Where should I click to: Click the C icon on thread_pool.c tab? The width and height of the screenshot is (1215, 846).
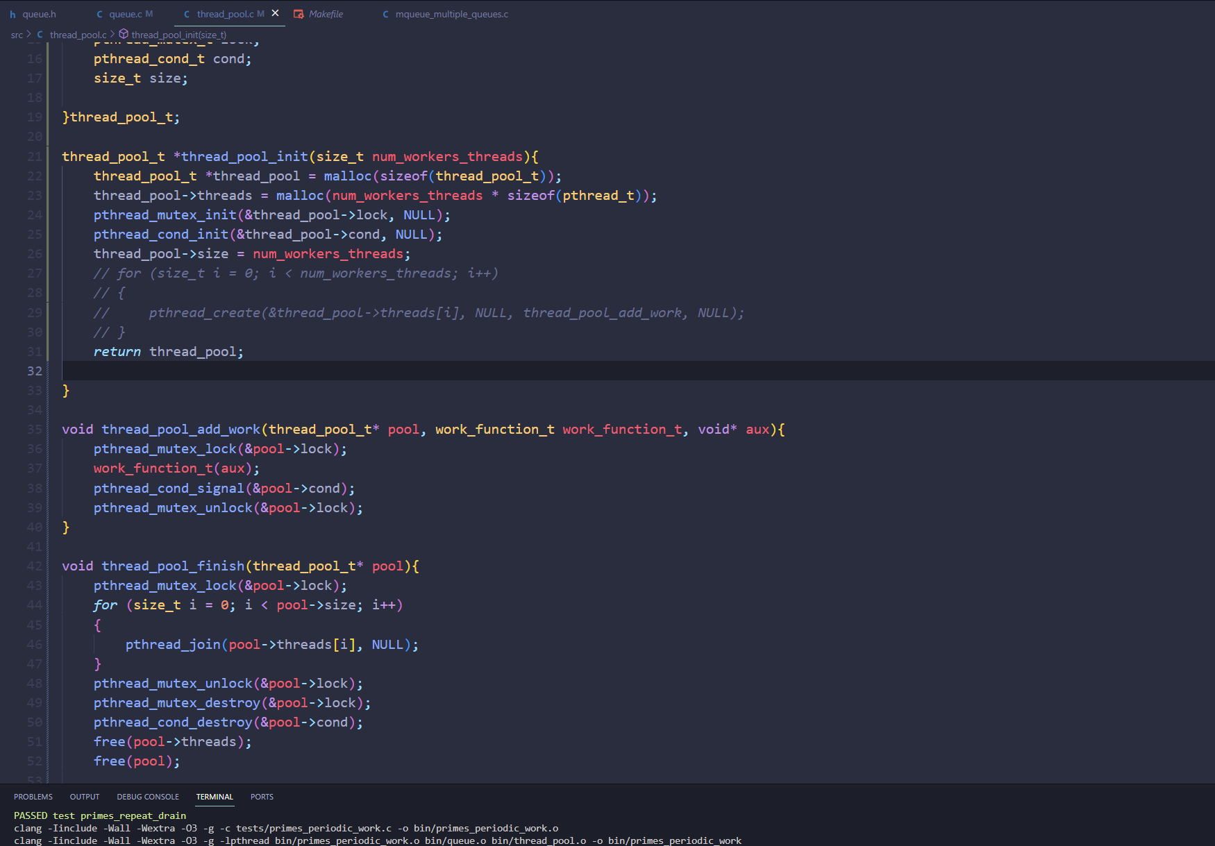pyautogui.click(x=187, y=14)
